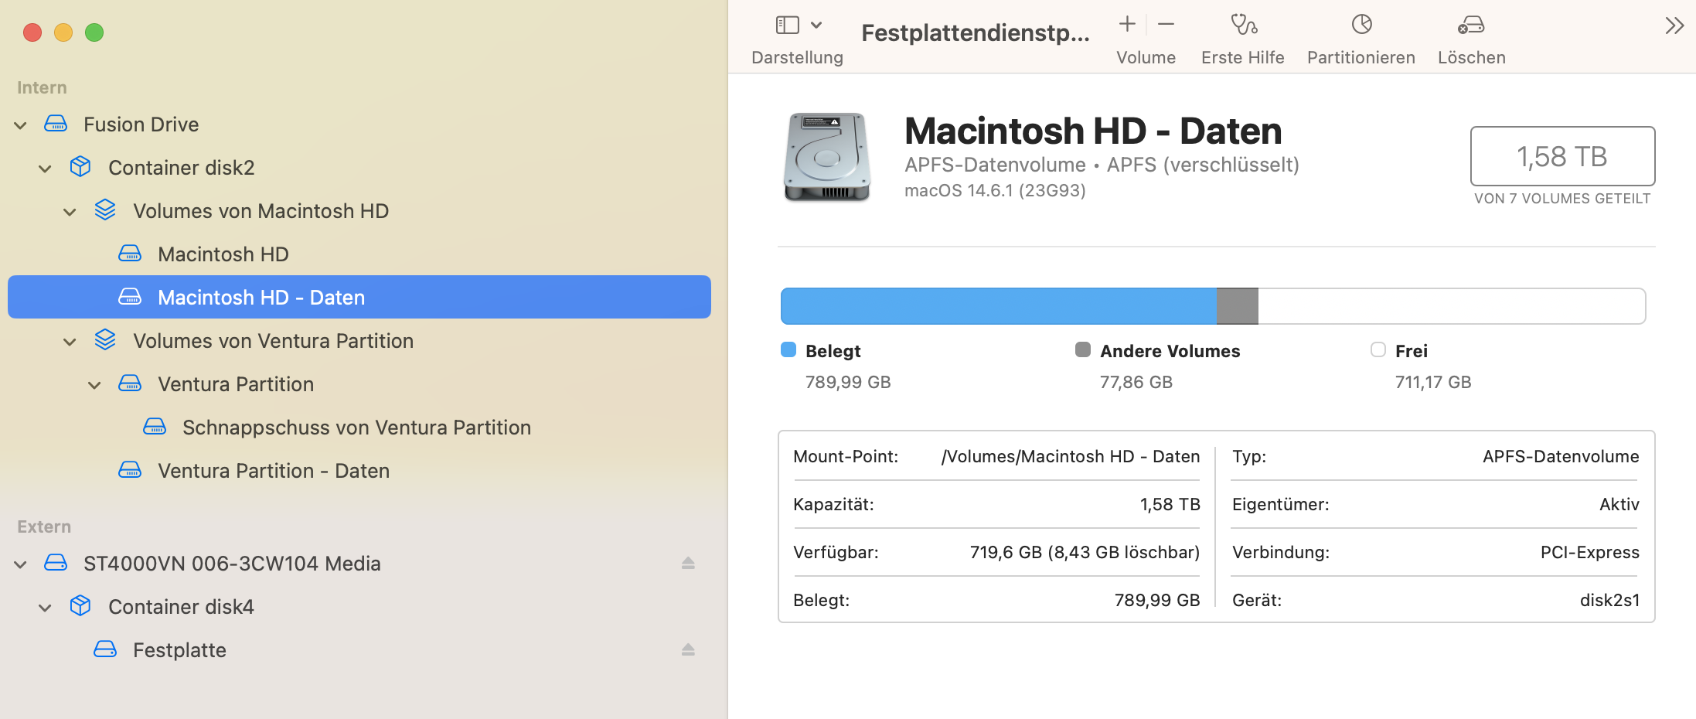The height and width of the screenshot is (719, 1696).
Task: Click the Erste Hilfe toolbar label
Action: pos(1242,57)
